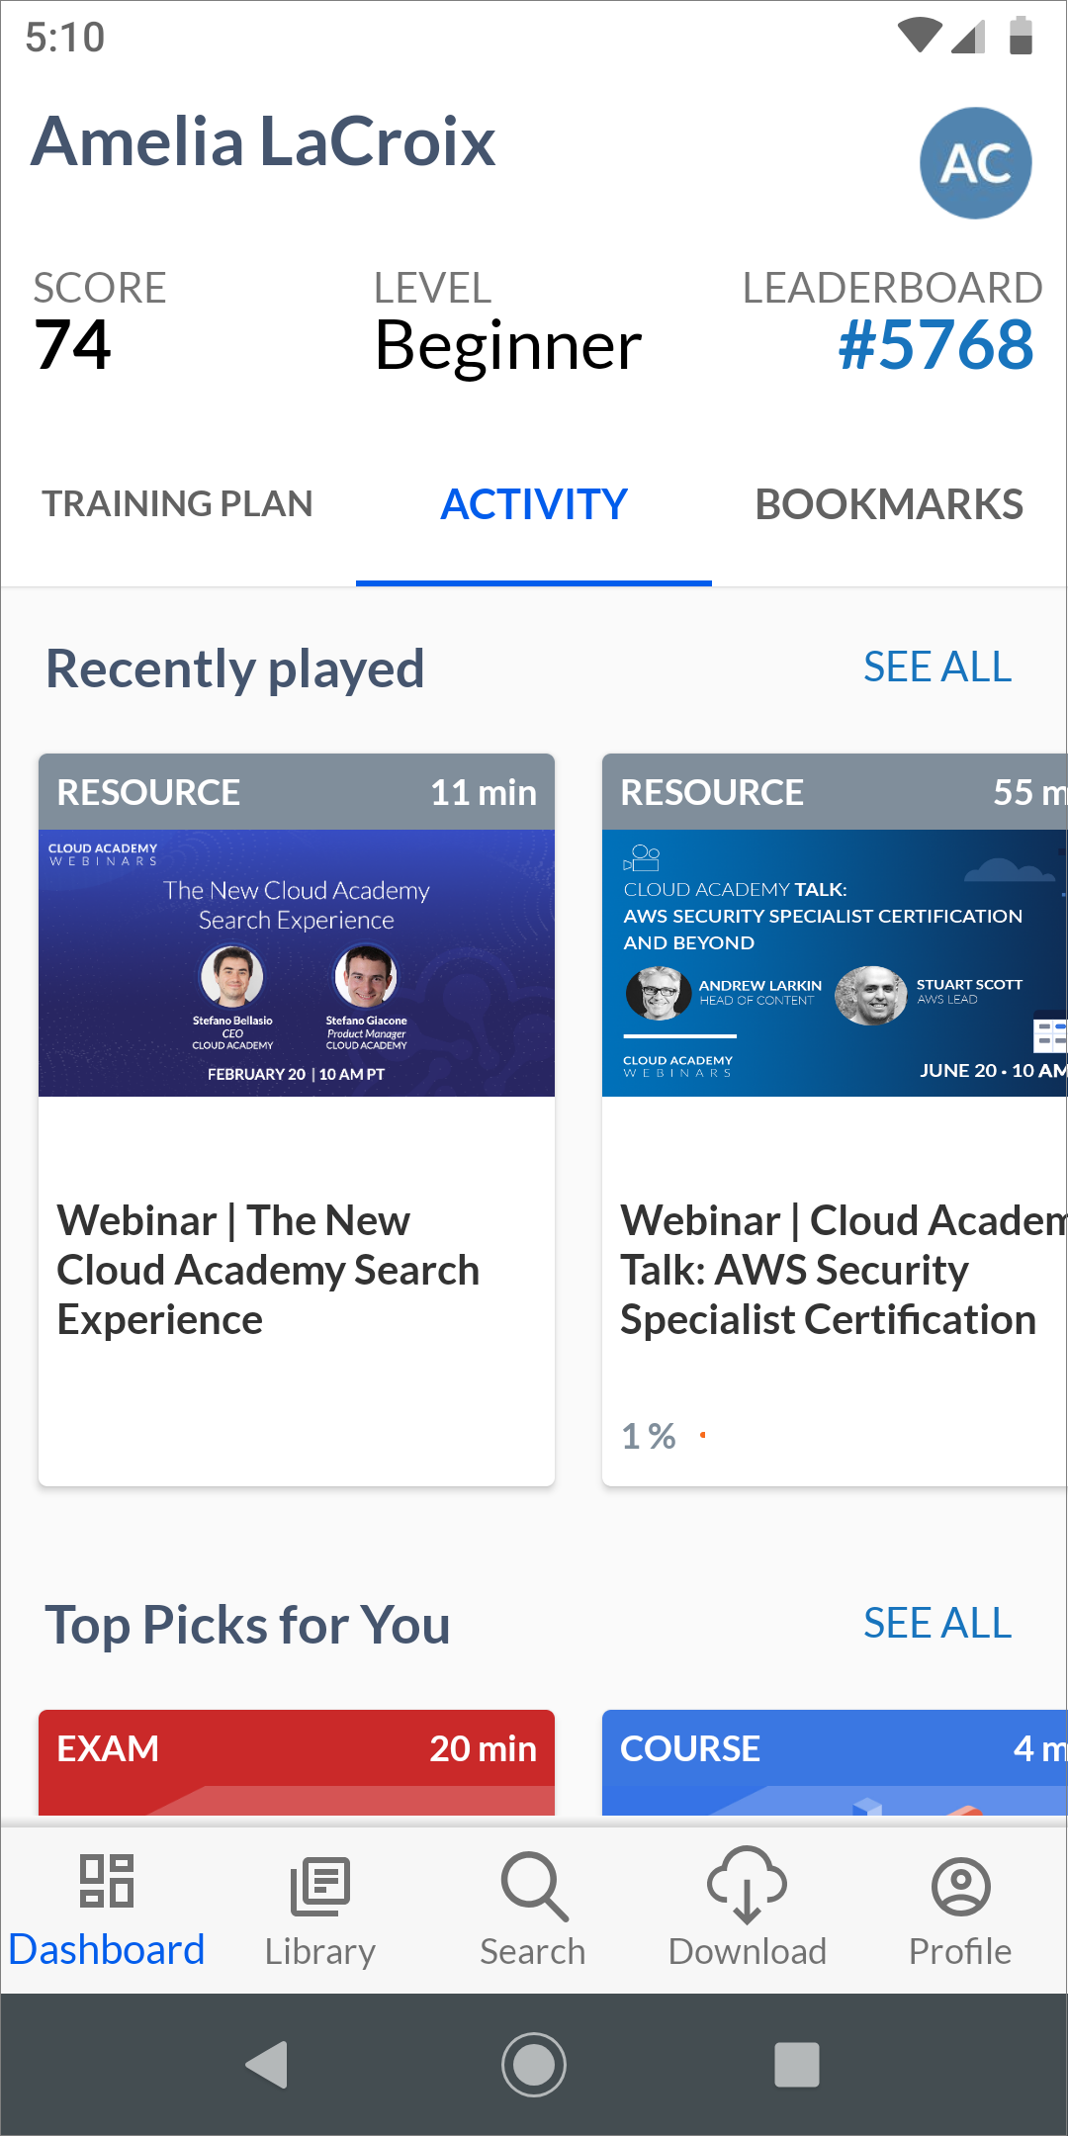
Task: Open the AWS Security Specialist Certification webinar thumbnail
Action: pos(835,963)
